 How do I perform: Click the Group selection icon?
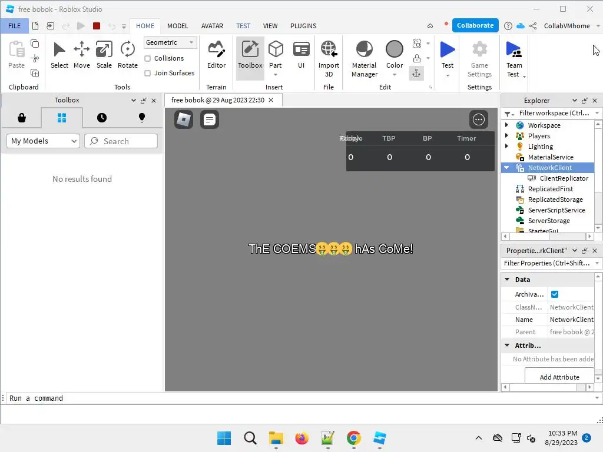pyautogui.click(x=416, y=44)
